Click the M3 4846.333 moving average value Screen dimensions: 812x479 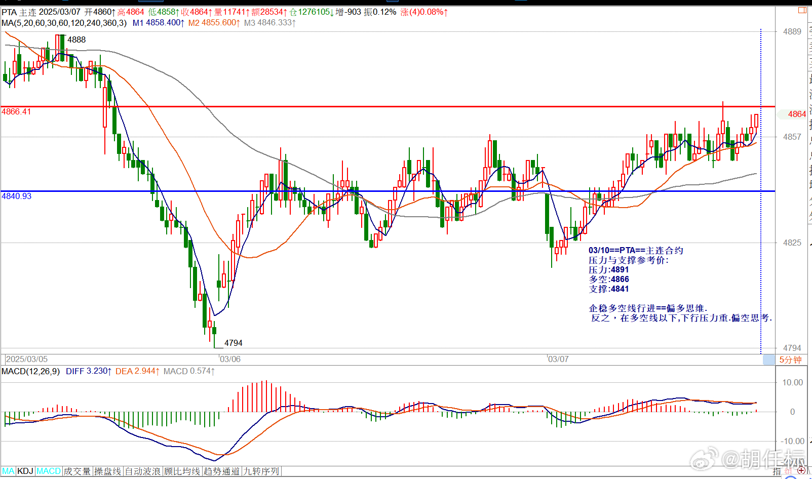point(270,23)
